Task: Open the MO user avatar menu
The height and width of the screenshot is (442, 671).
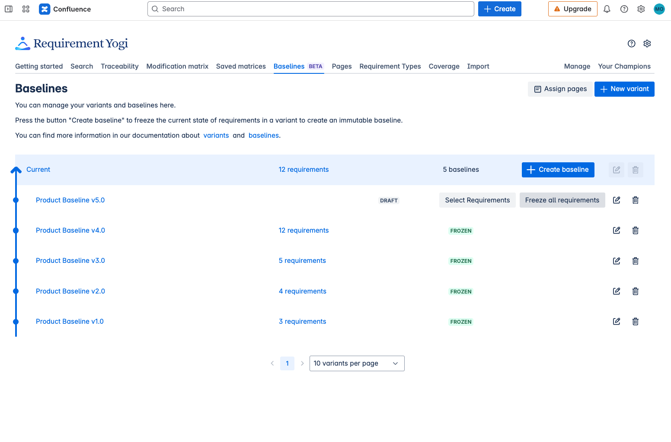Action: tap(659, 9)
